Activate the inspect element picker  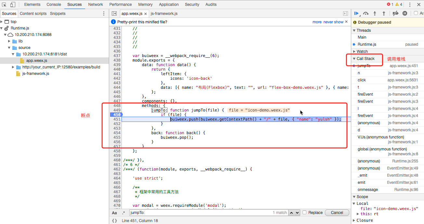coord(4,5)
